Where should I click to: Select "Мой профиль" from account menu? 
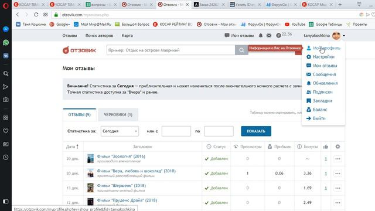point(323,48)
